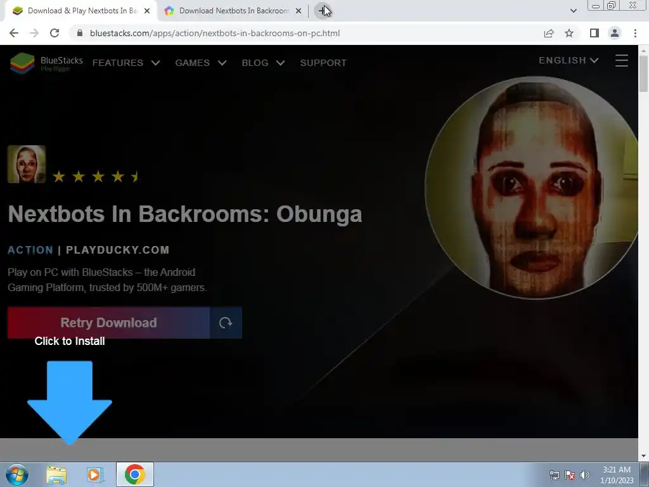Click the browser forward arrow
The width and height of the screenshot is (649, 487).
click(x=34, y=33)
